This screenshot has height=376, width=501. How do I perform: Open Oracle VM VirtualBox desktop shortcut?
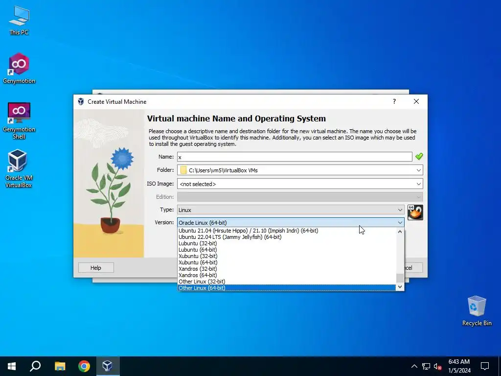[18, 168]
